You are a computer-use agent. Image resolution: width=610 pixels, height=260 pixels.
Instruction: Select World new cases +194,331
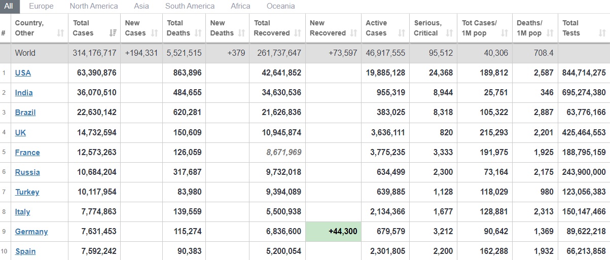tap(141, 53)
